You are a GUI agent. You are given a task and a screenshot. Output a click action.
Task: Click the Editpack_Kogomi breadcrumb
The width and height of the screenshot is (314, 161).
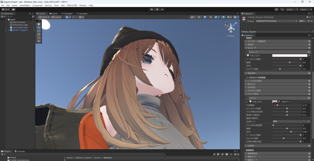click(83, 158)
